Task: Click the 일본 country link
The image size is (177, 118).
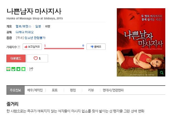Action: (x=38, y=26)
